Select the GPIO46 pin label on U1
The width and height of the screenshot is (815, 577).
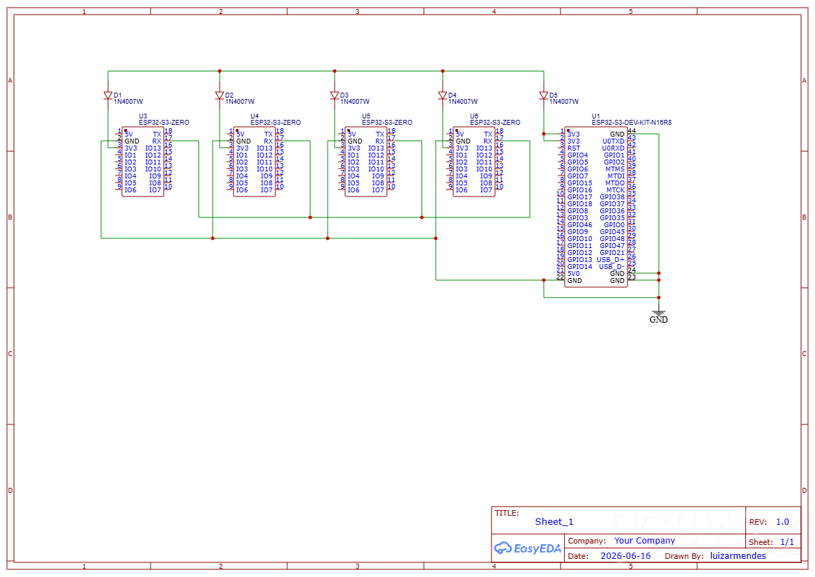coord(579,225)
